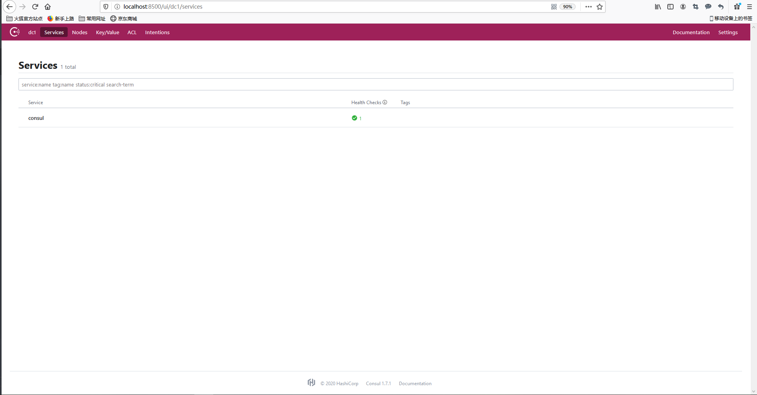This screenshot has height=395, width=757.
Task: Toggle the browser sidebar
Action: [x=670, y=7]
